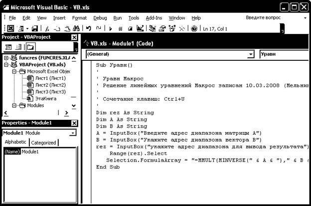Click the Redo toolbar icon
Viewport: 311px width, 206px height.
[x=98, y=28]
